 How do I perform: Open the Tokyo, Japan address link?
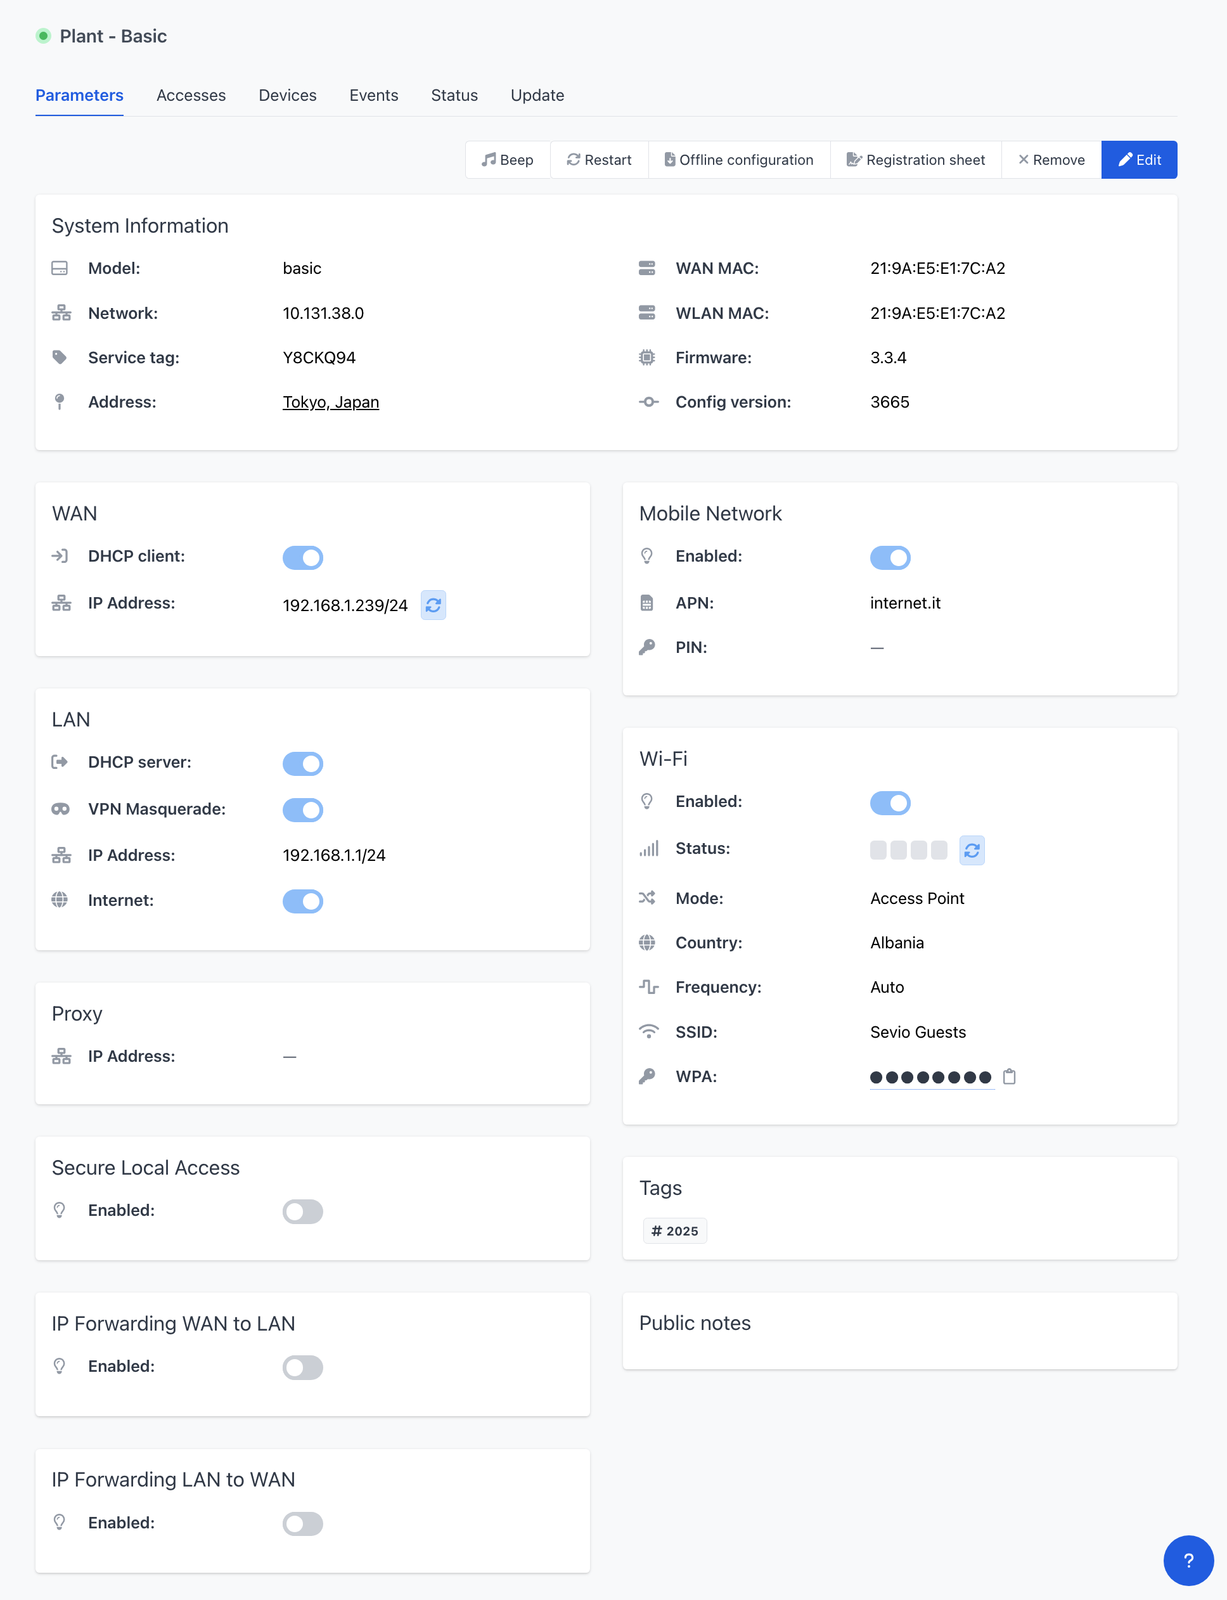pos(331,402)
